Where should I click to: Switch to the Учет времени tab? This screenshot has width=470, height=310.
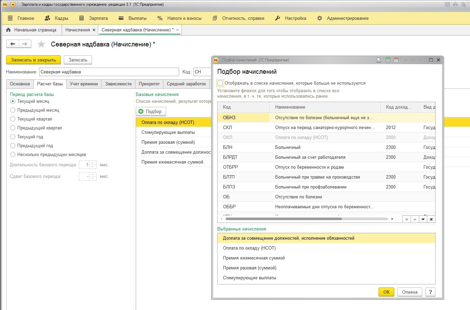84,84
